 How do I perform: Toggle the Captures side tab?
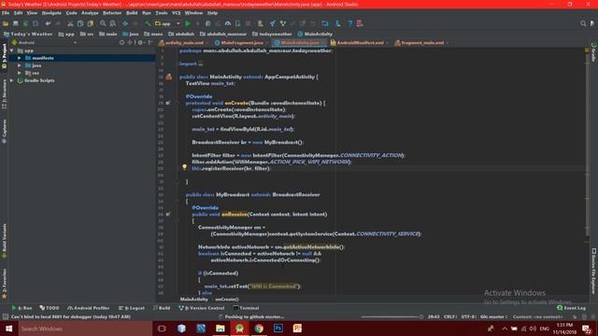point(4,132)
